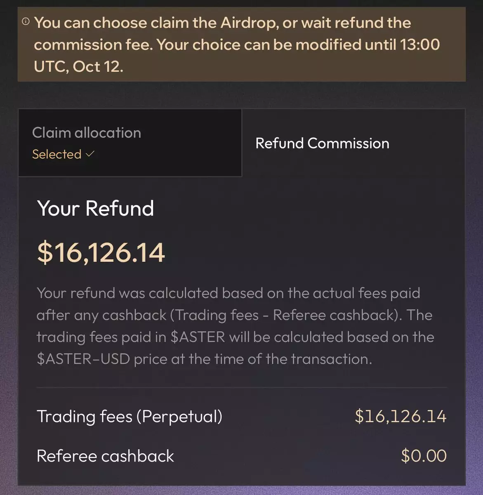Screen dimensions: 483x495
Task: Click the gold Selected status label
Action: (57, 154)
